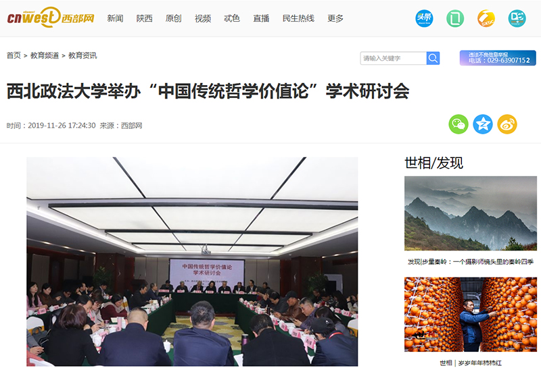
Task: Open the green square app icon
Action: coord(455,18)
